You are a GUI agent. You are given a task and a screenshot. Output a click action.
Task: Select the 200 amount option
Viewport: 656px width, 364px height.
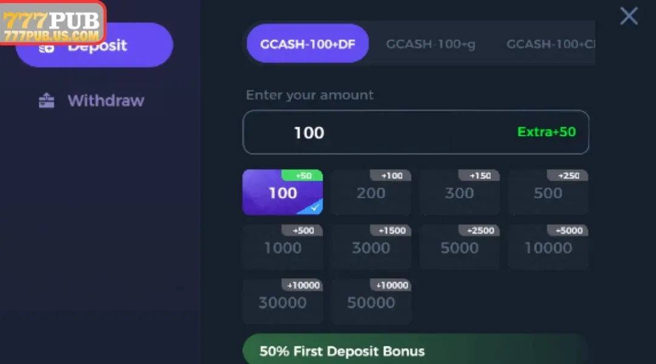pyautogui.click(x=371, y=192)
